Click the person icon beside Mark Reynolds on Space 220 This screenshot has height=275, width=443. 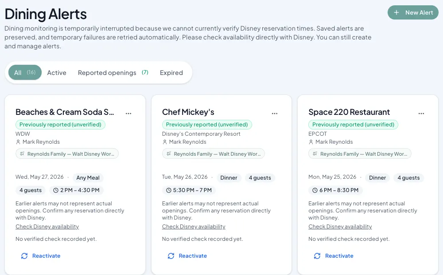pyautogui.click(x=311, y=142)
